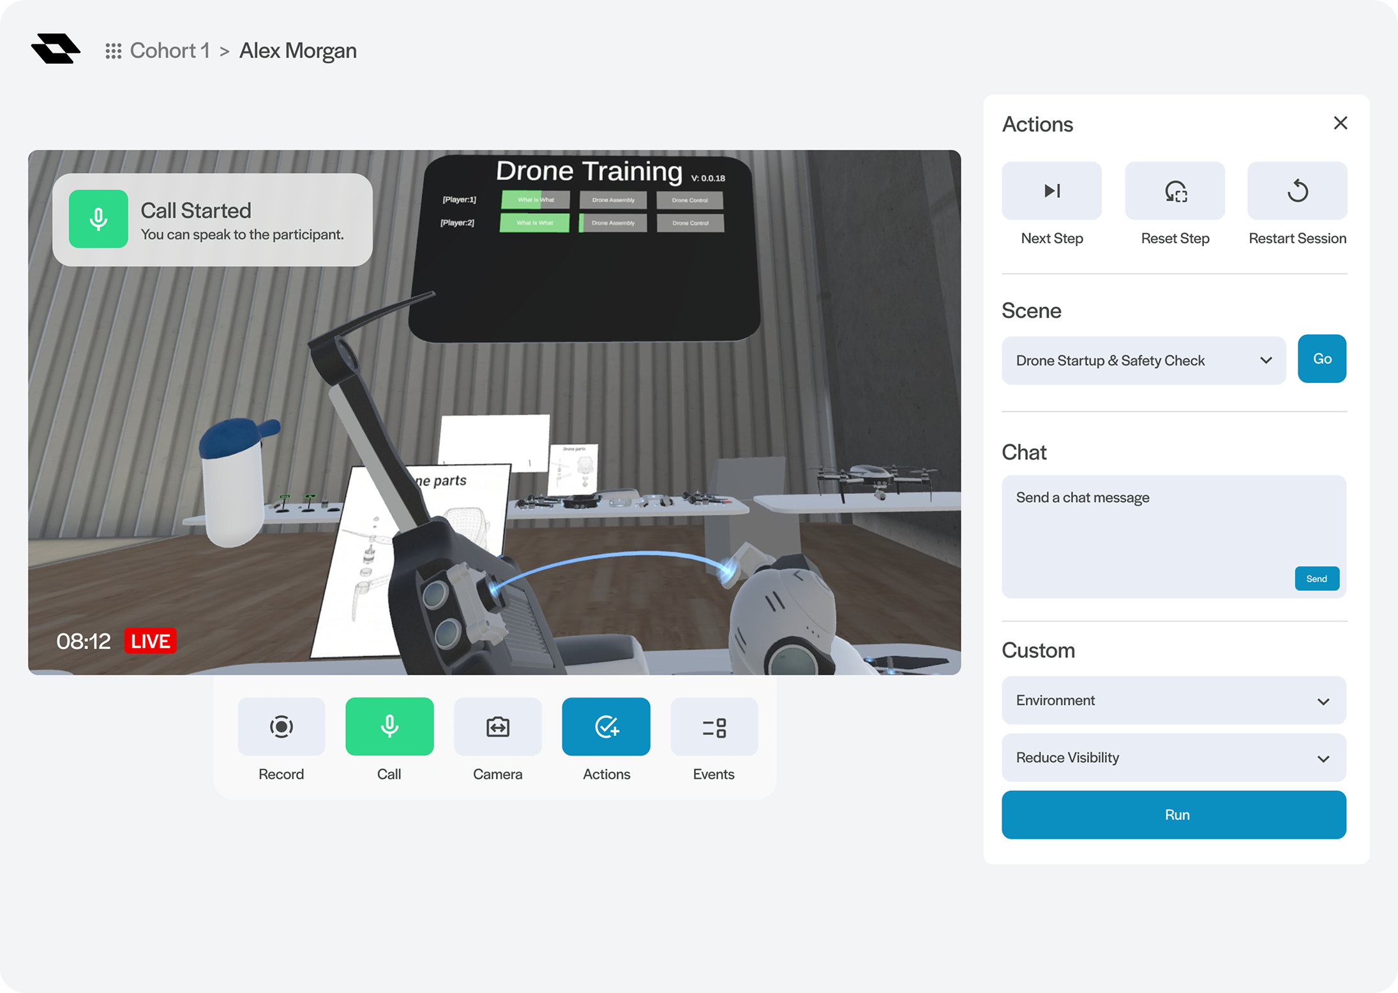1398x993 pixels.
Task: Click the app grid icon beside Cohort 1
Action: 114,51
